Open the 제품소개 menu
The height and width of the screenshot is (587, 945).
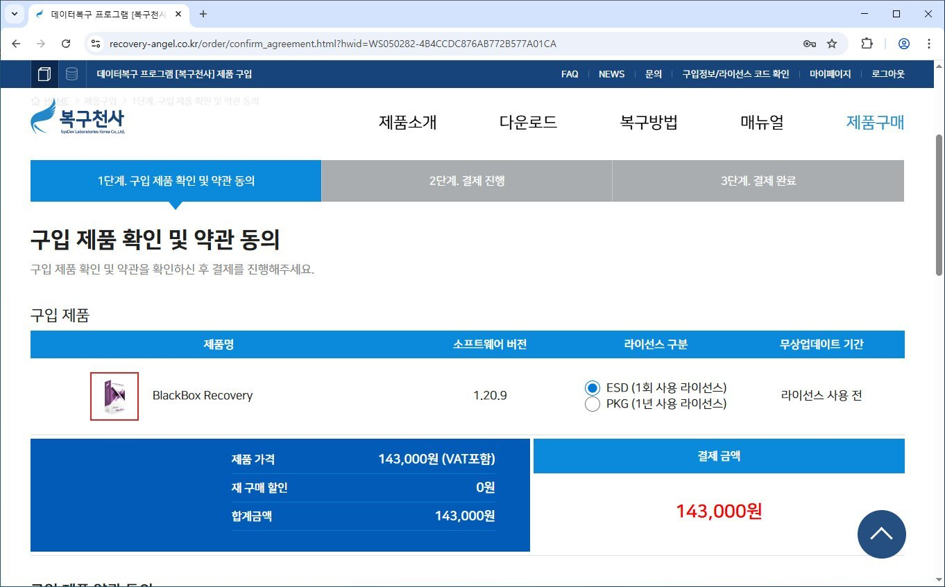tap(408, 123)
